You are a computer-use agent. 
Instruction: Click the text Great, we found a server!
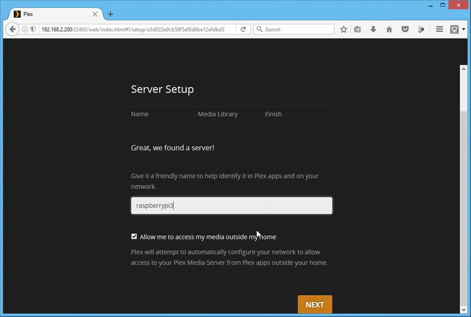coord(172,148)
